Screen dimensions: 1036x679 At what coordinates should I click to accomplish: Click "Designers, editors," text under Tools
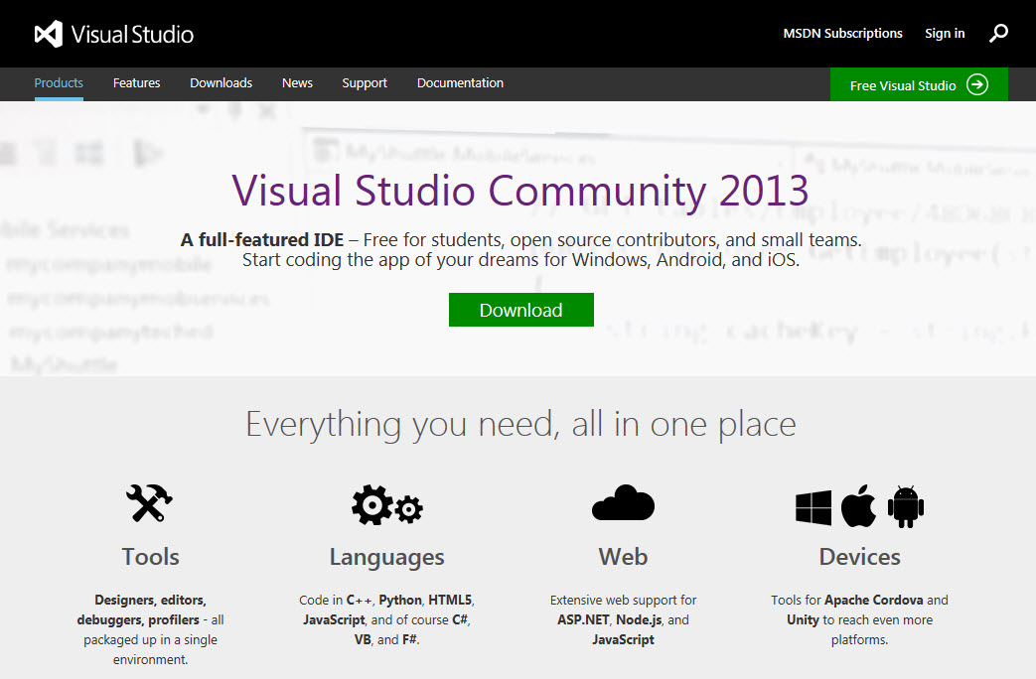pos(150,600)
